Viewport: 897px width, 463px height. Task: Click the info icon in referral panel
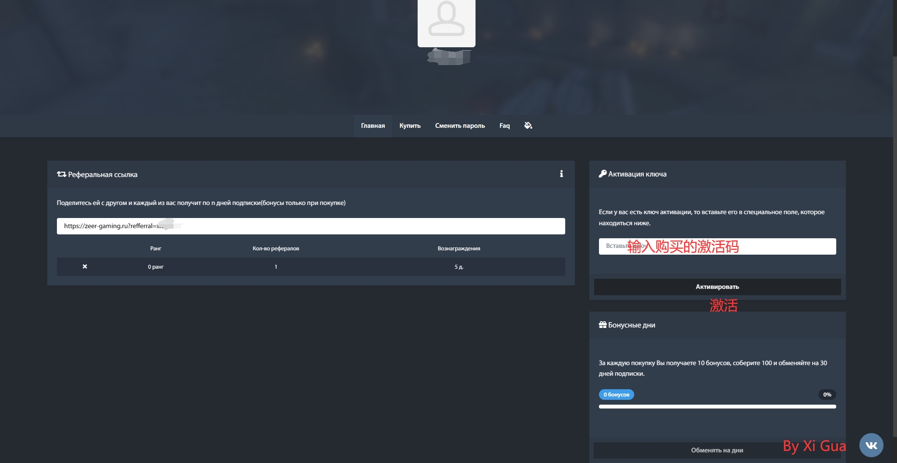pyautogui.click(x=561, y=174)
